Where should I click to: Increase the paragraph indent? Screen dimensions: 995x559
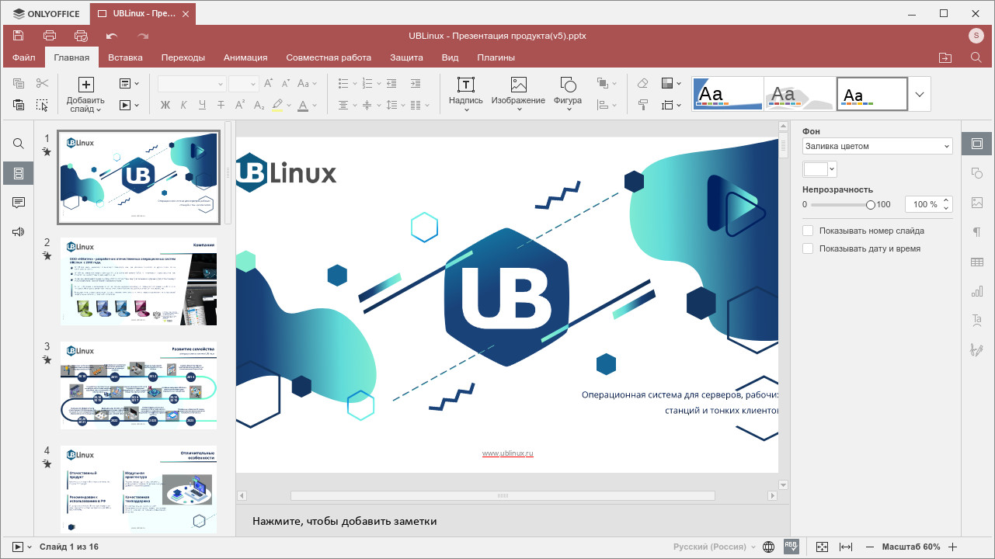pos(416,83)
